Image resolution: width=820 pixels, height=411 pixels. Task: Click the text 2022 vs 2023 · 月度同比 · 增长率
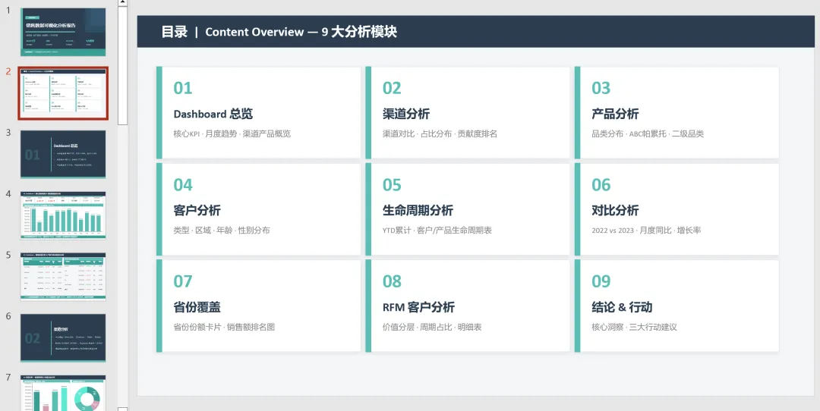click(x=646, y=231)
